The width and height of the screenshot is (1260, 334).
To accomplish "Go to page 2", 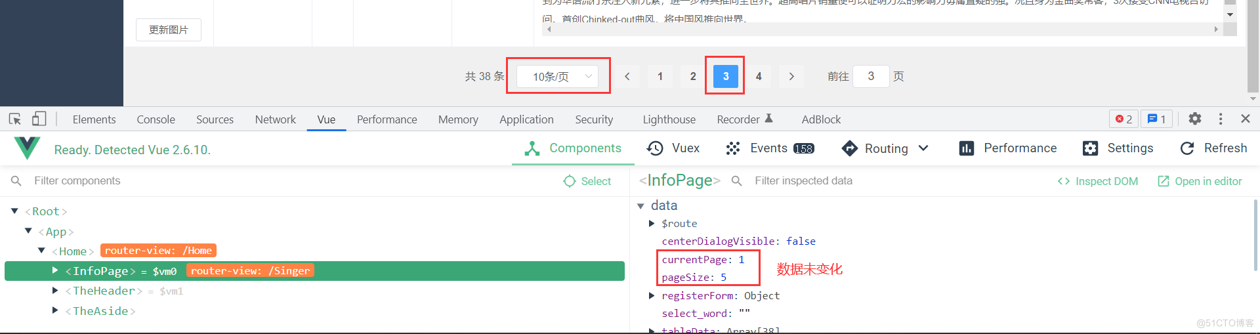I will coord(693,76).
